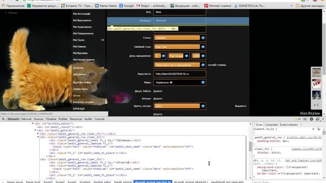The width and height of the screenshot is (326, 183).
Task: Open the profile_edit.css source link
Action: [x=304, y=137]
